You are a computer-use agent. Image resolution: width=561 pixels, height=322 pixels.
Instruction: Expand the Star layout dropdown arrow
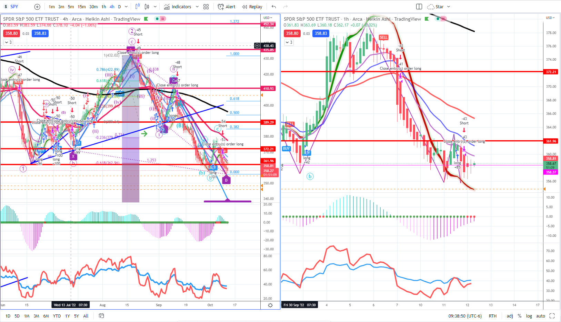(x=449, y=7)
